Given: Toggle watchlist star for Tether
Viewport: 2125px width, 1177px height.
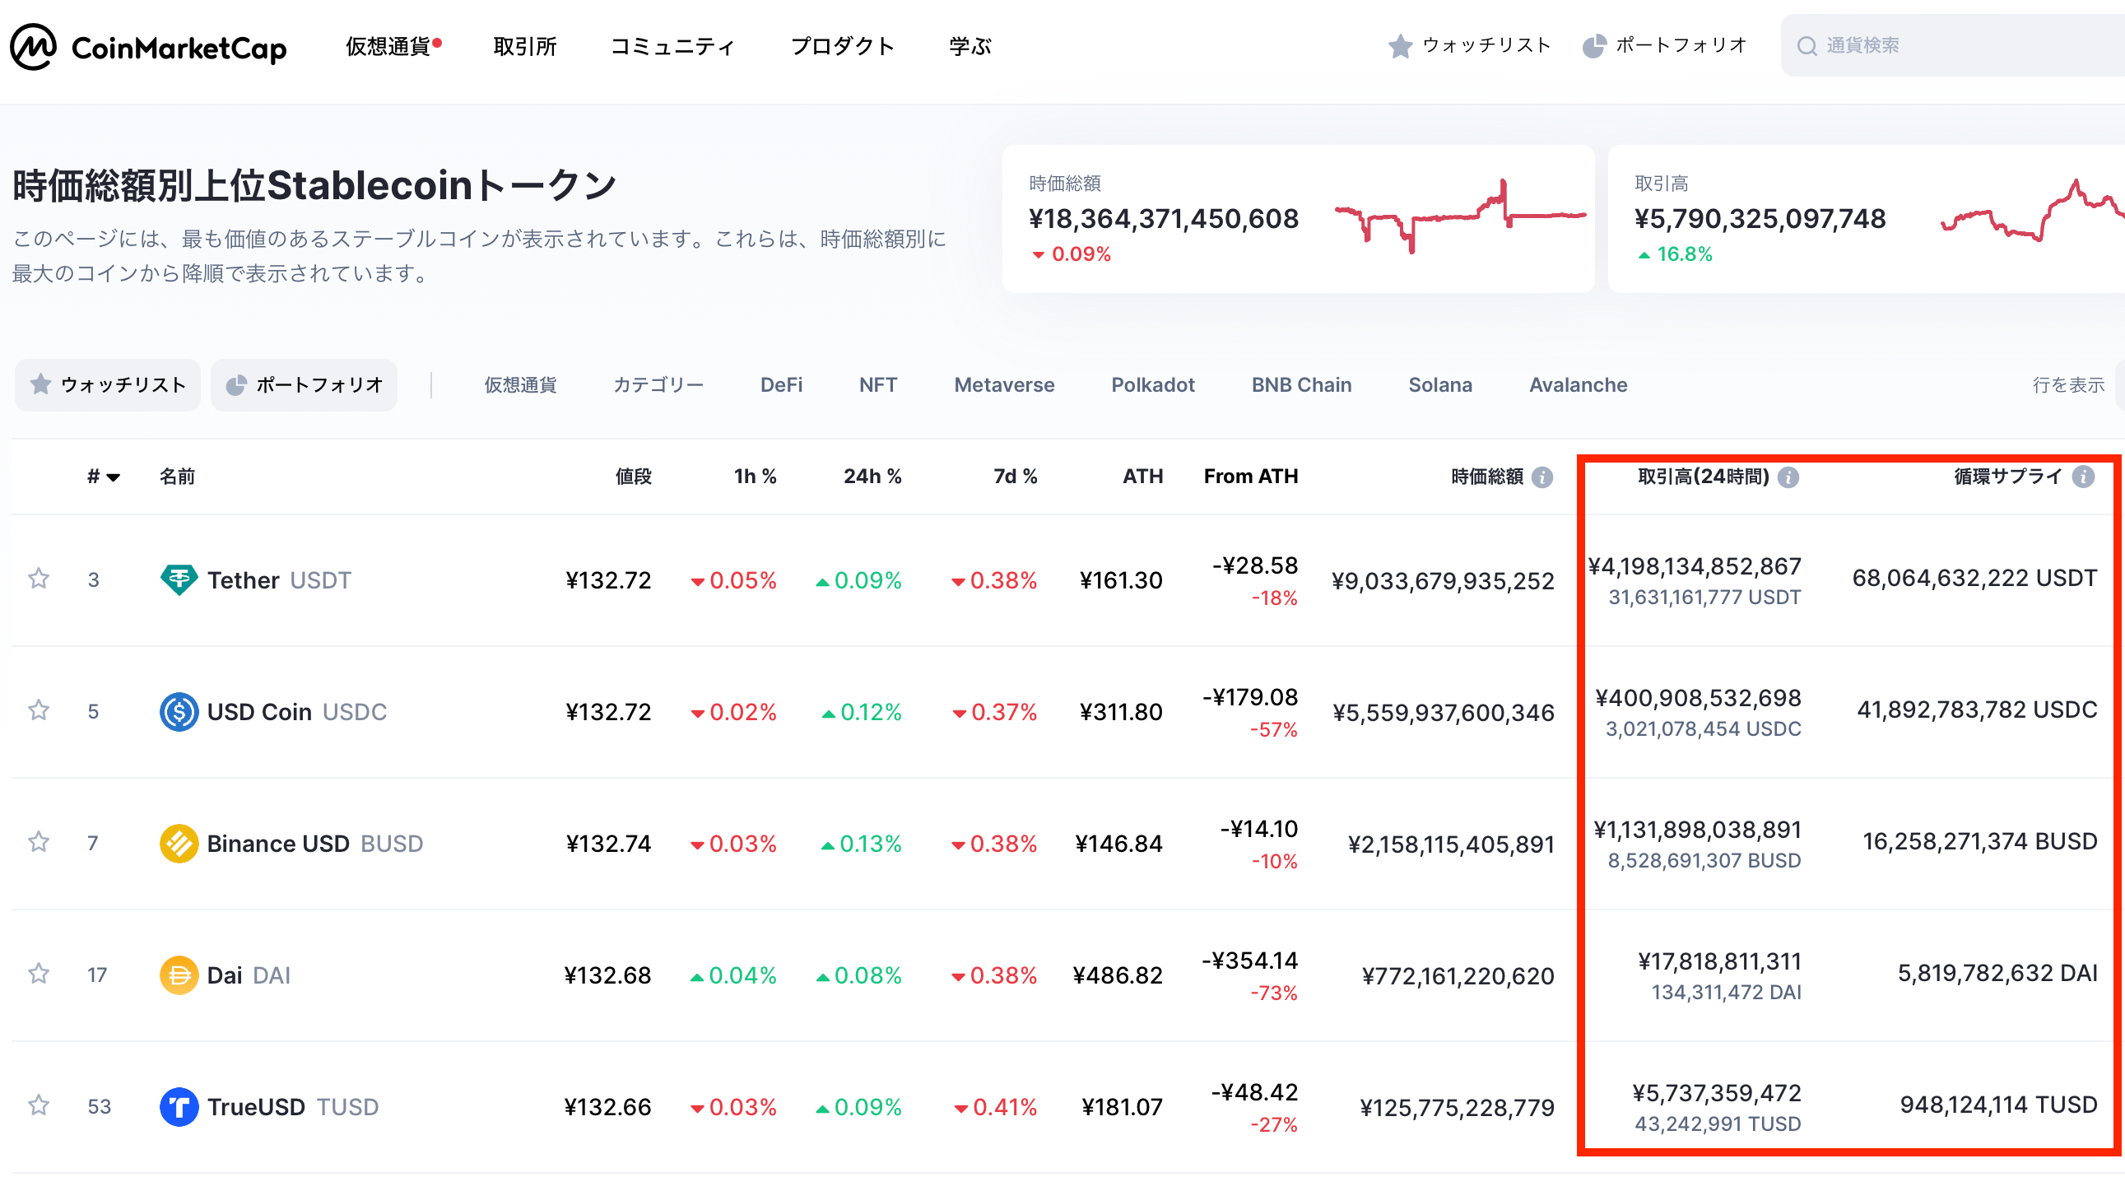Looking at the screenshot, I should tap(39, 579).
